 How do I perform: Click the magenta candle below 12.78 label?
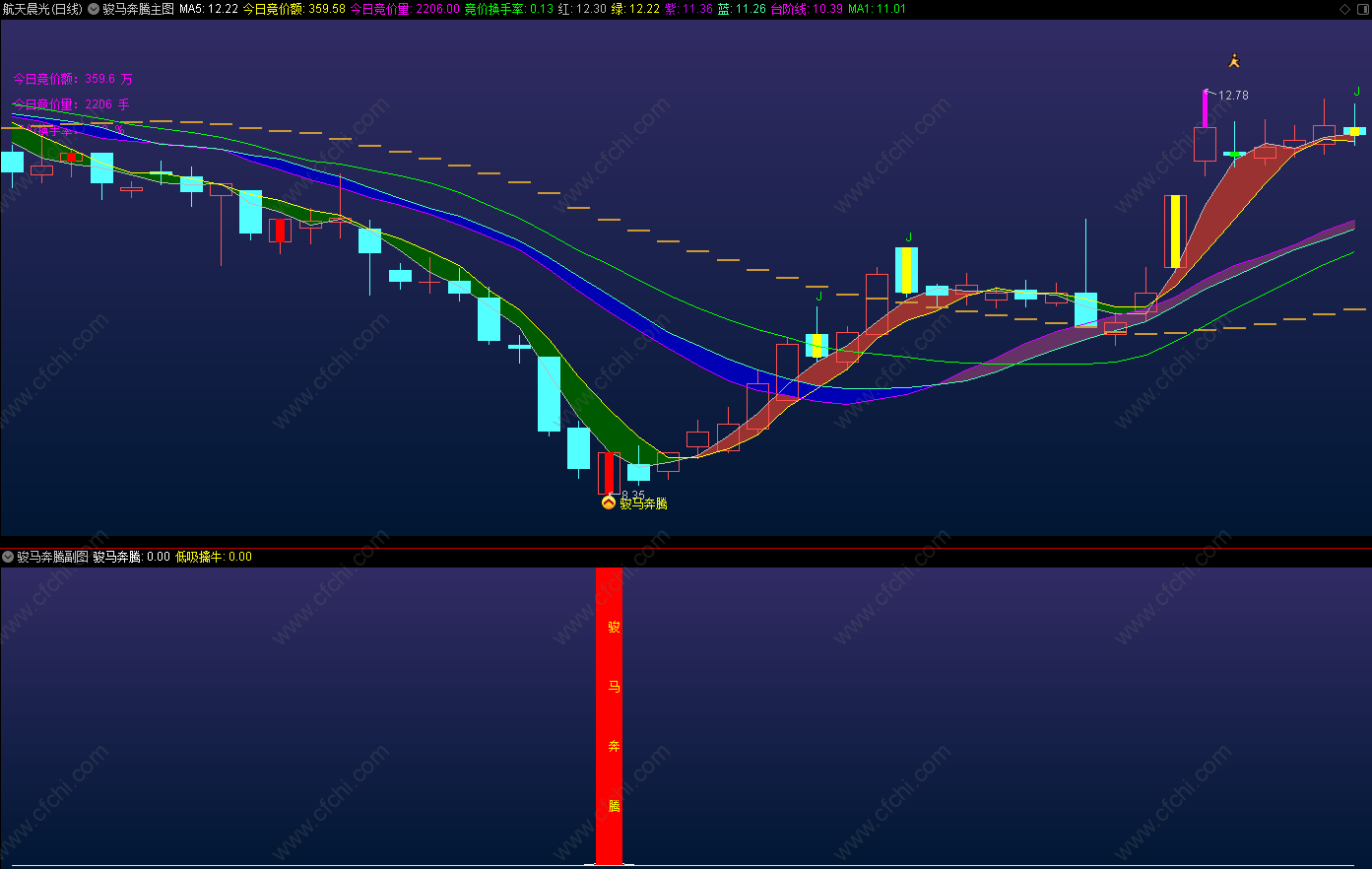point(1205,108)
